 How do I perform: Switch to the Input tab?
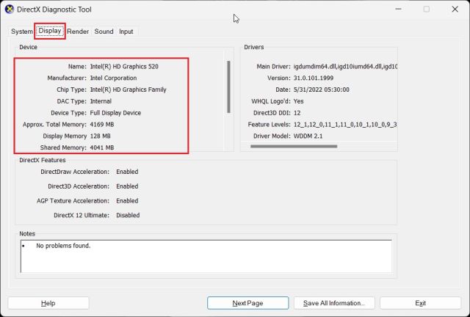pos(126,32)
